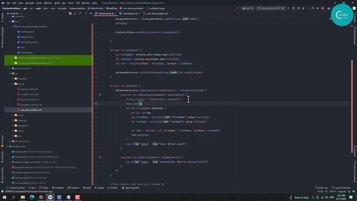The image size is (357, 201).
Task: Open the Windows Start menu
Action: pos(4,197)
